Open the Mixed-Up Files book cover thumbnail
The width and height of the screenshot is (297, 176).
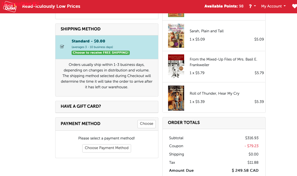click(x=176, y=66)
